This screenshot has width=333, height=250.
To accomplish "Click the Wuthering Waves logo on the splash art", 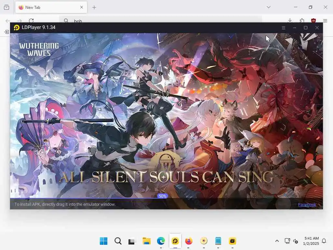I will pyautogui.click(x=39, y=49).
